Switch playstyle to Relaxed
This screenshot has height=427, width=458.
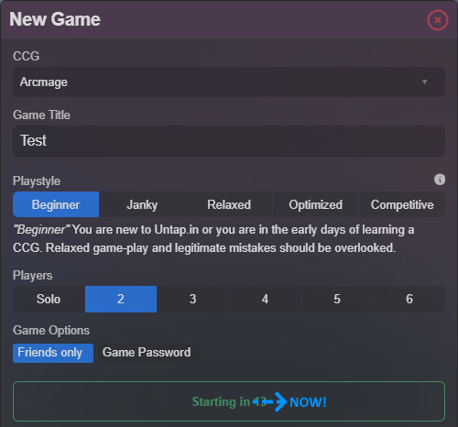229,204
